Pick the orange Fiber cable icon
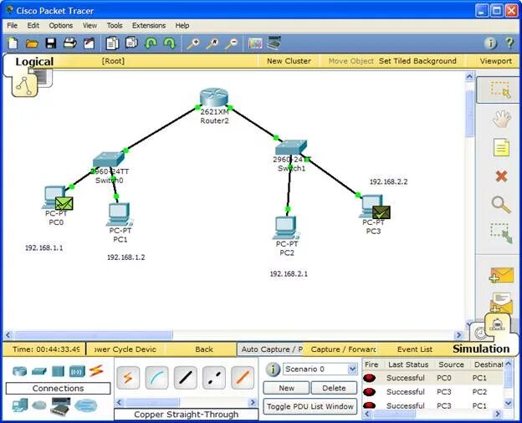The image size is (522, 423). point(243,378)
